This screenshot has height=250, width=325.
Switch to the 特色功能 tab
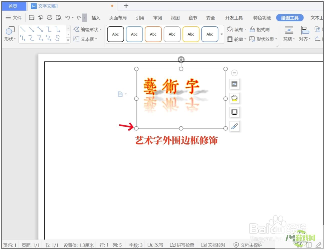262,18
